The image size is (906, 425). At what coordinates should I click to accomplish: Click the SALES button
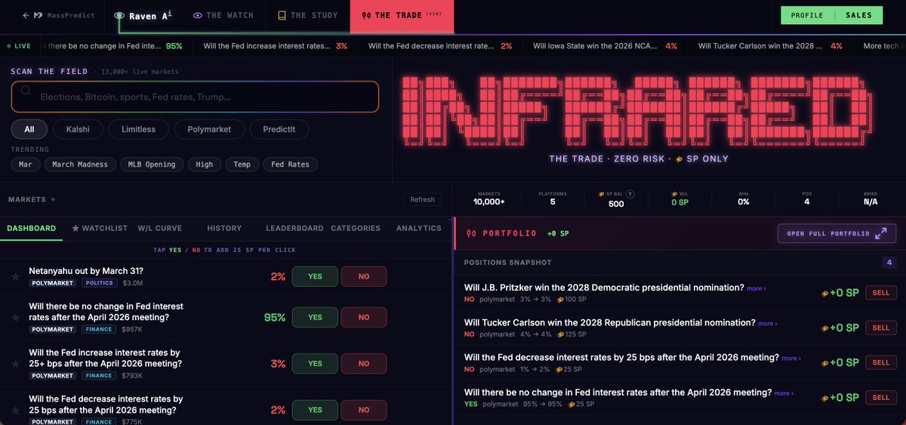coord(858,15)
